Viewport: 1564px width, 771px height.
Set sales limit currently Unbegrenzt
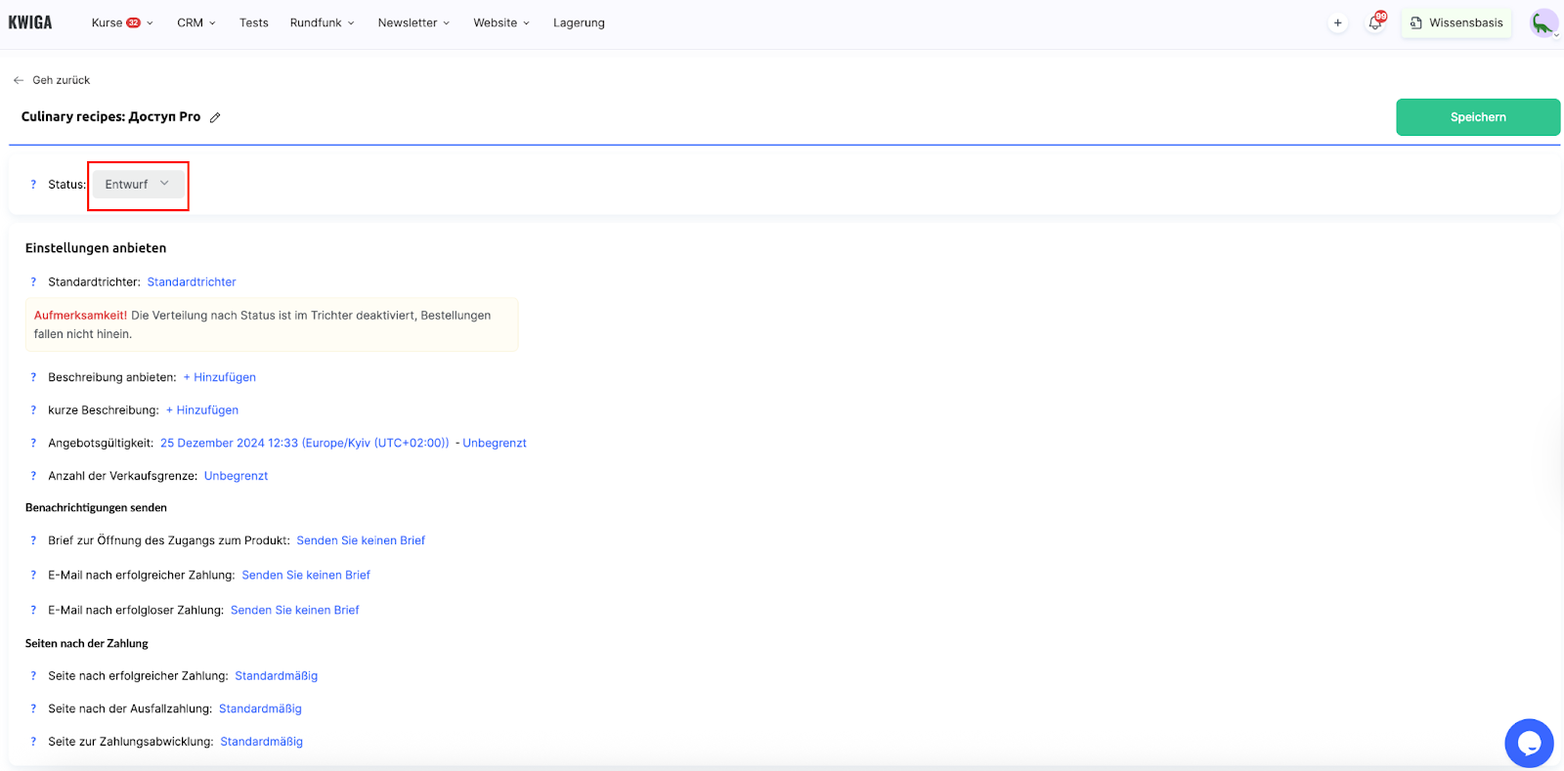point(236,476)
